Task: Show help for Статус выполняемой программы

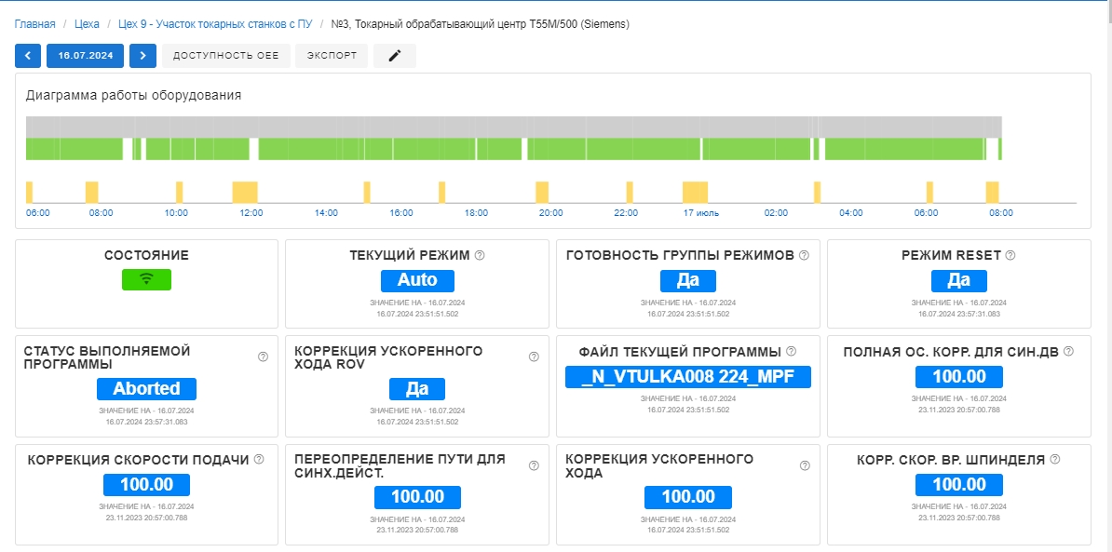Action: (263, 357)
